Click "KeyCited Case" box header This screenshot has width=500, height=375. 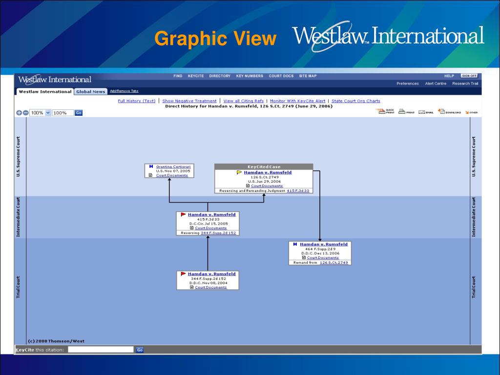point(264,167)
